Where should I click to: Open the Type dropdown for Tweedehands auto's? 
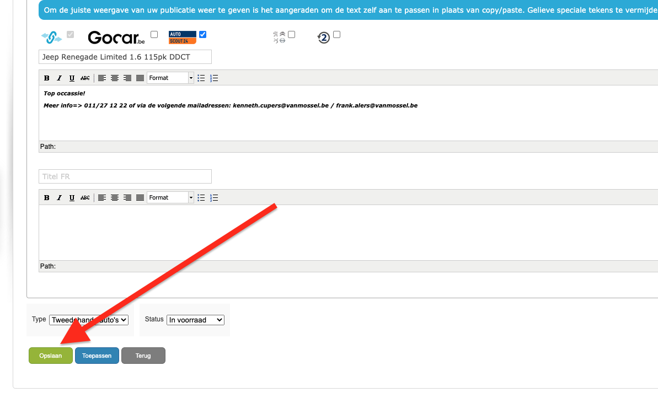89,320
